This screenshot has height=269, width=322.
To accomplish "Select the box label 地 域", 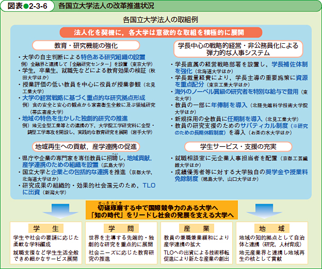I will 272,228.
